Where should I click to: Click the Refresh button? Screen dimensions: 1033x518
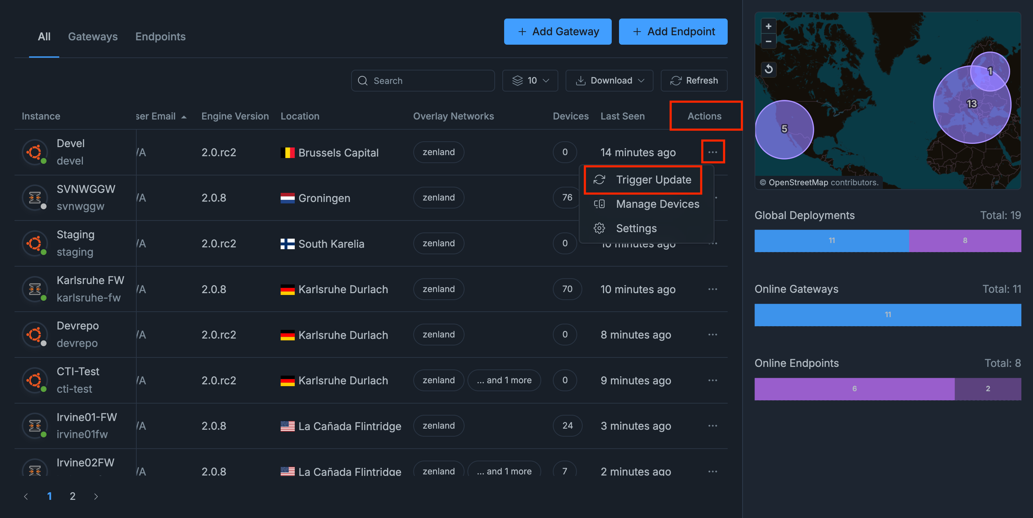(x=694, y=81)
